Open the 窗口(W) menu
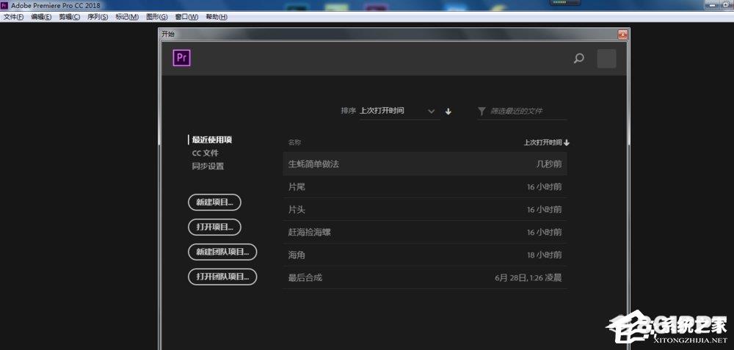The width and height of the screenshot is (734, 350). pos(186,17)
